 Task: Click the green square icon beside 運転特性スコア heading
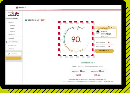pyautogui.click(x=26, y=20)
